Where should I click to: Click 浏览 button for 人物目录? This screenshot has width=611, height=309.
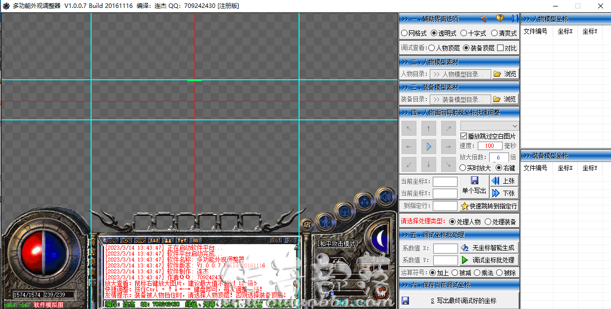(x=506, y=74)
